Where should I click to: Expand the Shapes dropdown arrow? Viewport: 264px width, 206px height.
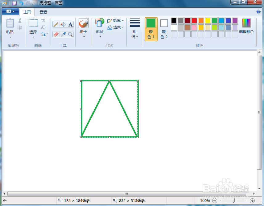[x=100, y=37]
